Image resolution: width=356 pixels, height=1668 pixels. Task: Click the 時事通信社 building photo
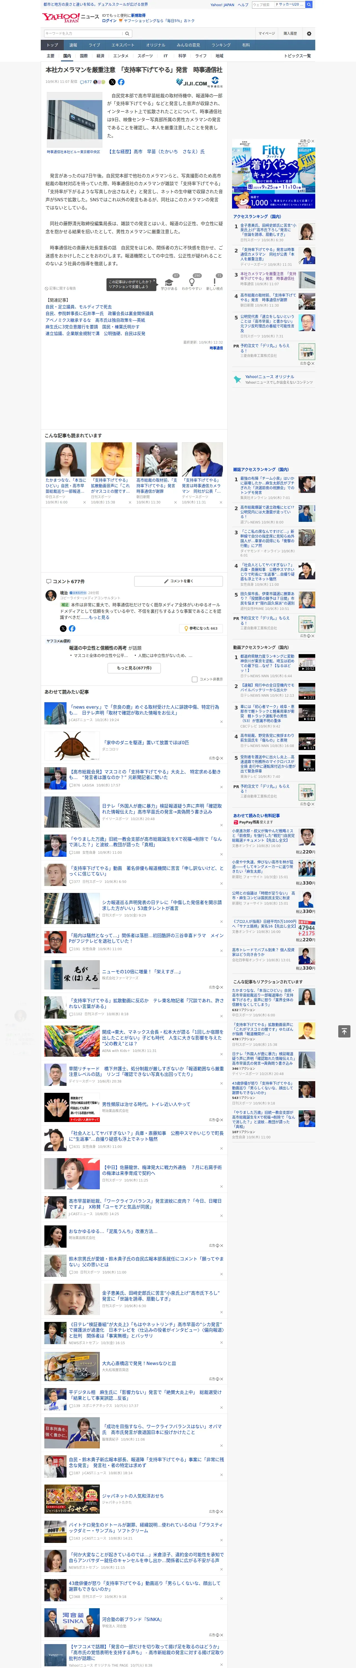tap(74, 120)
